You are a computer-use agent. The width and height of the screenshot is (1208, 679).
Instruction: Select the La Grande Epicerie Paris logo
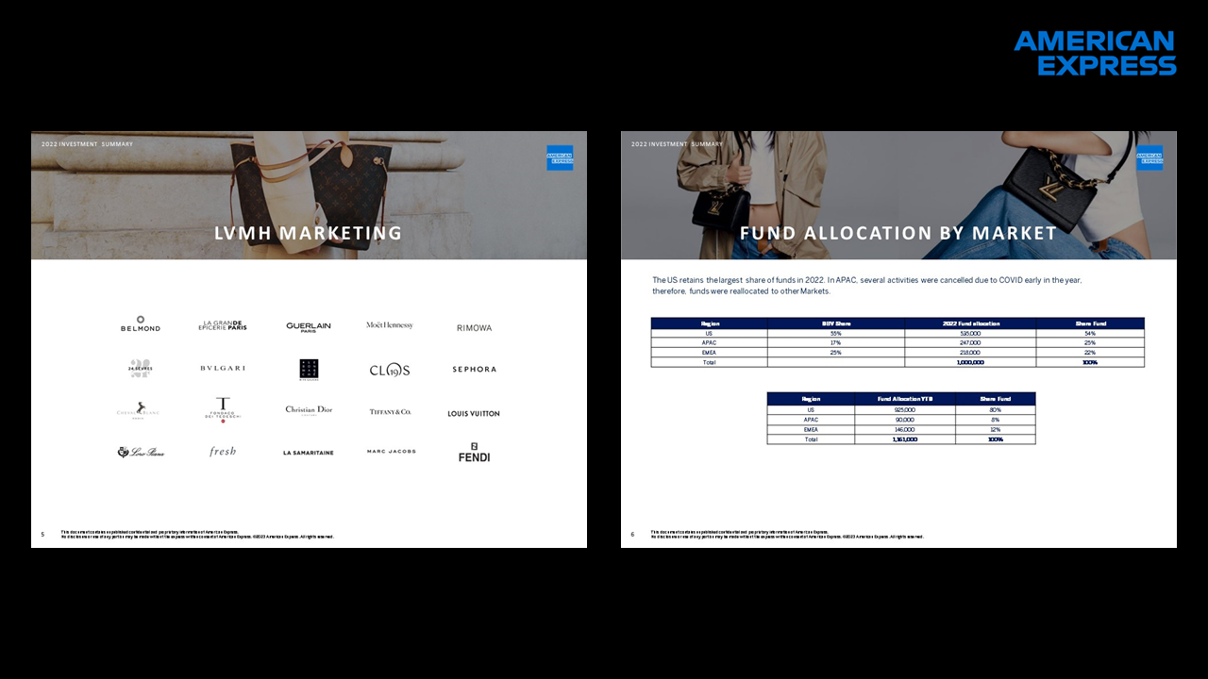tap(223, 325)
